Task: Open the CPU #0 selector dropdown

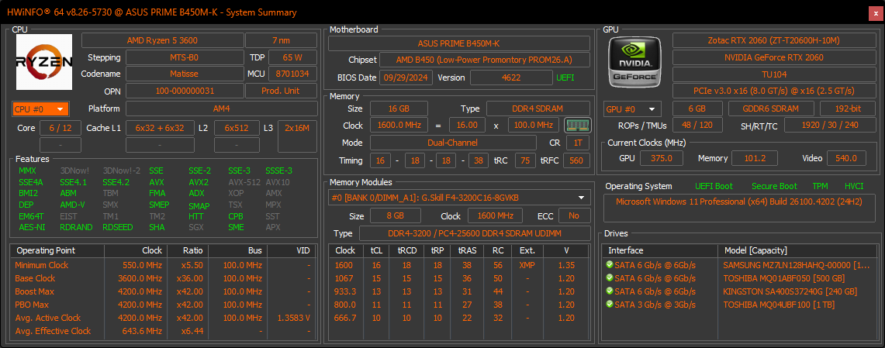Action: (40, 109)
